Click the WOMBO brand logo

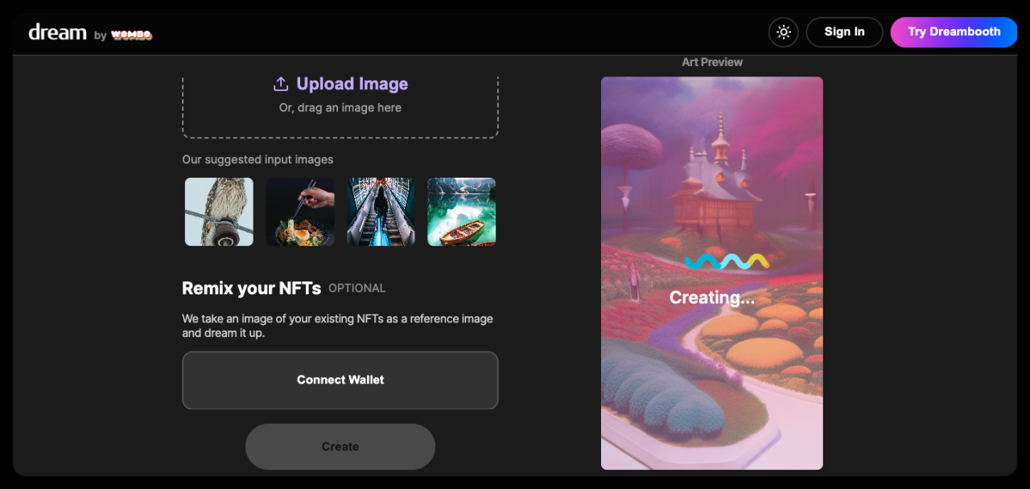coord(131,35)
